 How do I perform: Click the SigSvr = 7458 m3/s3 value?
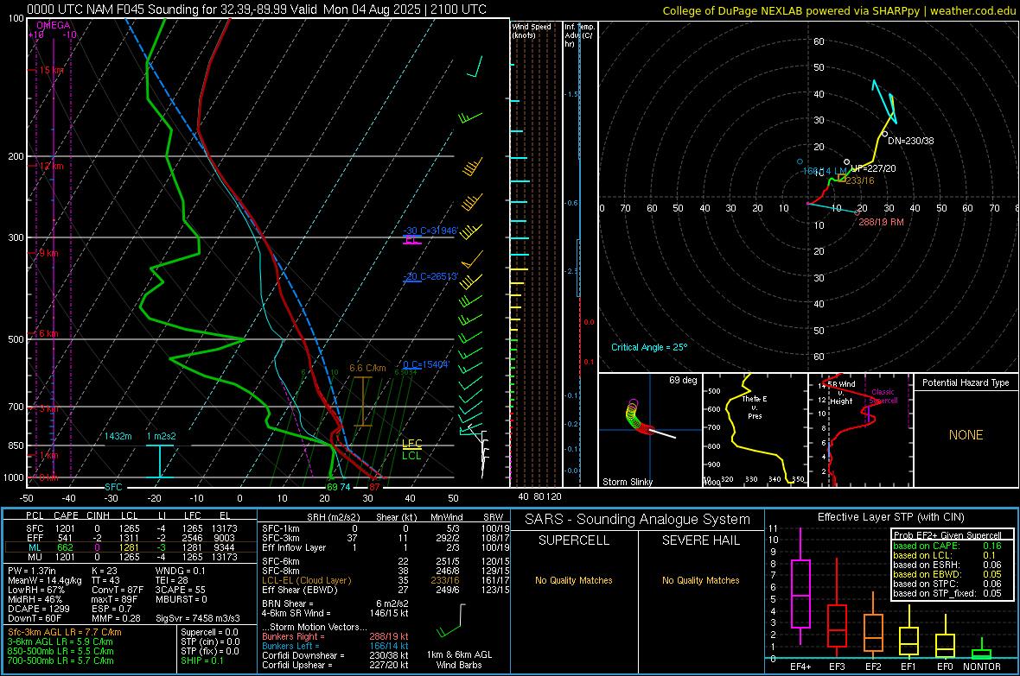(198, 618)
